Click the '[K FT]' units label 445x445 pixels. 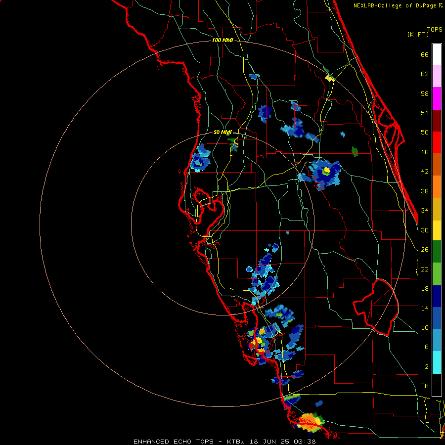coord(418,34)
